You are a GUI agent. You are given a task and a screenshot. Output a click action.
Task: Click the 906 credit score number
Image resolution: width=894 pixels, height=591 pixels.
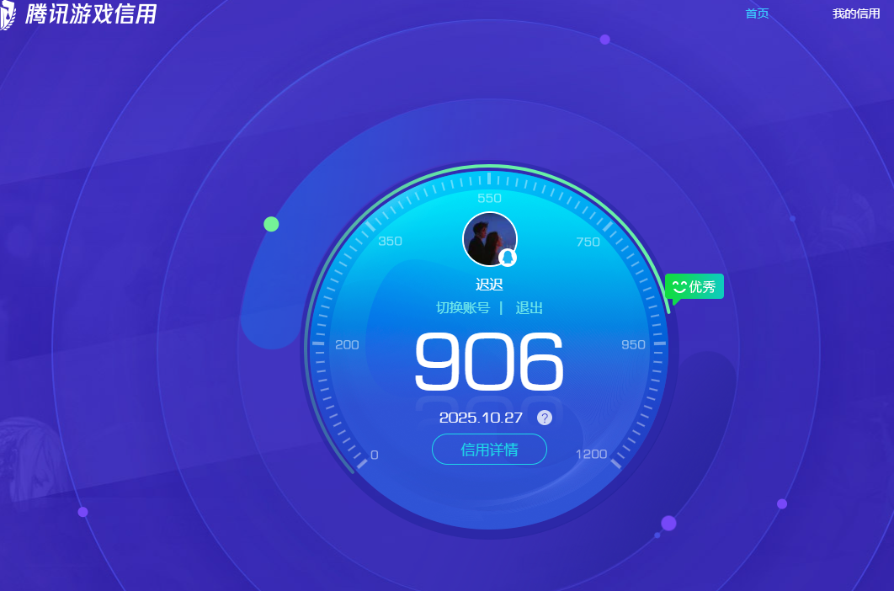click(x=489, y=362)
